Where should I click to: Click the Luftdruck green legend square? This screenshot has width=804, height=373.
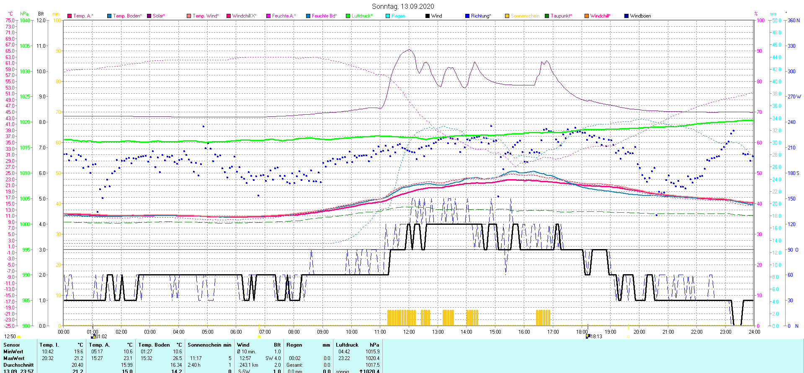[348, 16]
